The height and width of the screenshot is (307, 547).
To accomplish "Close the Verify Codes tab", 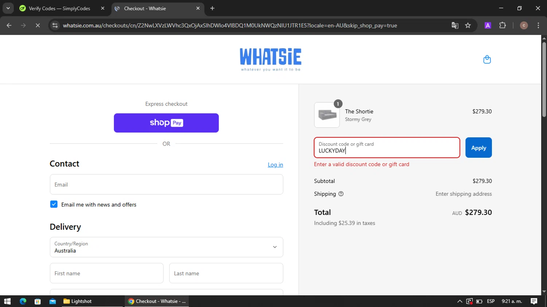I will 102,8.
